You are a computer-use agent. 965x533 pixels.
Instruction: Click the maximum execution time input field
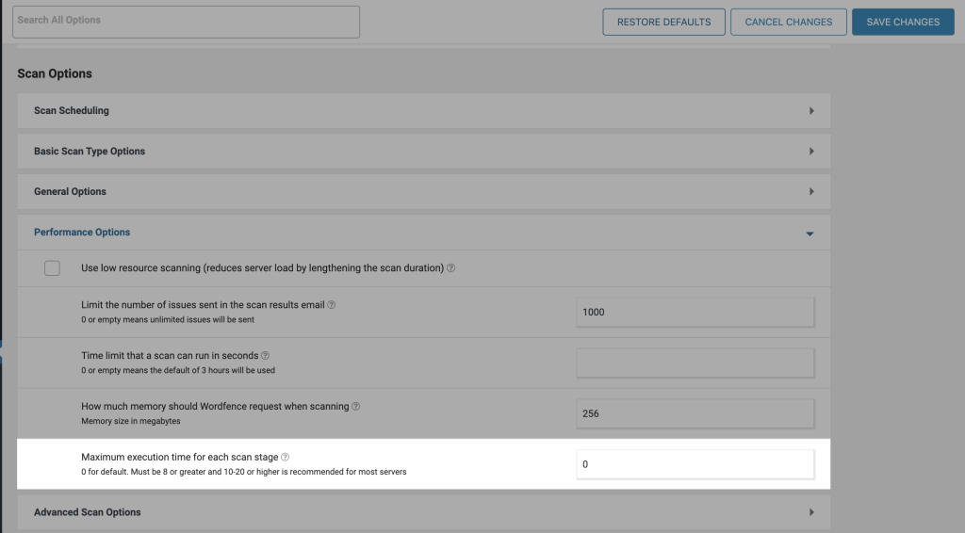coord(695,465)
